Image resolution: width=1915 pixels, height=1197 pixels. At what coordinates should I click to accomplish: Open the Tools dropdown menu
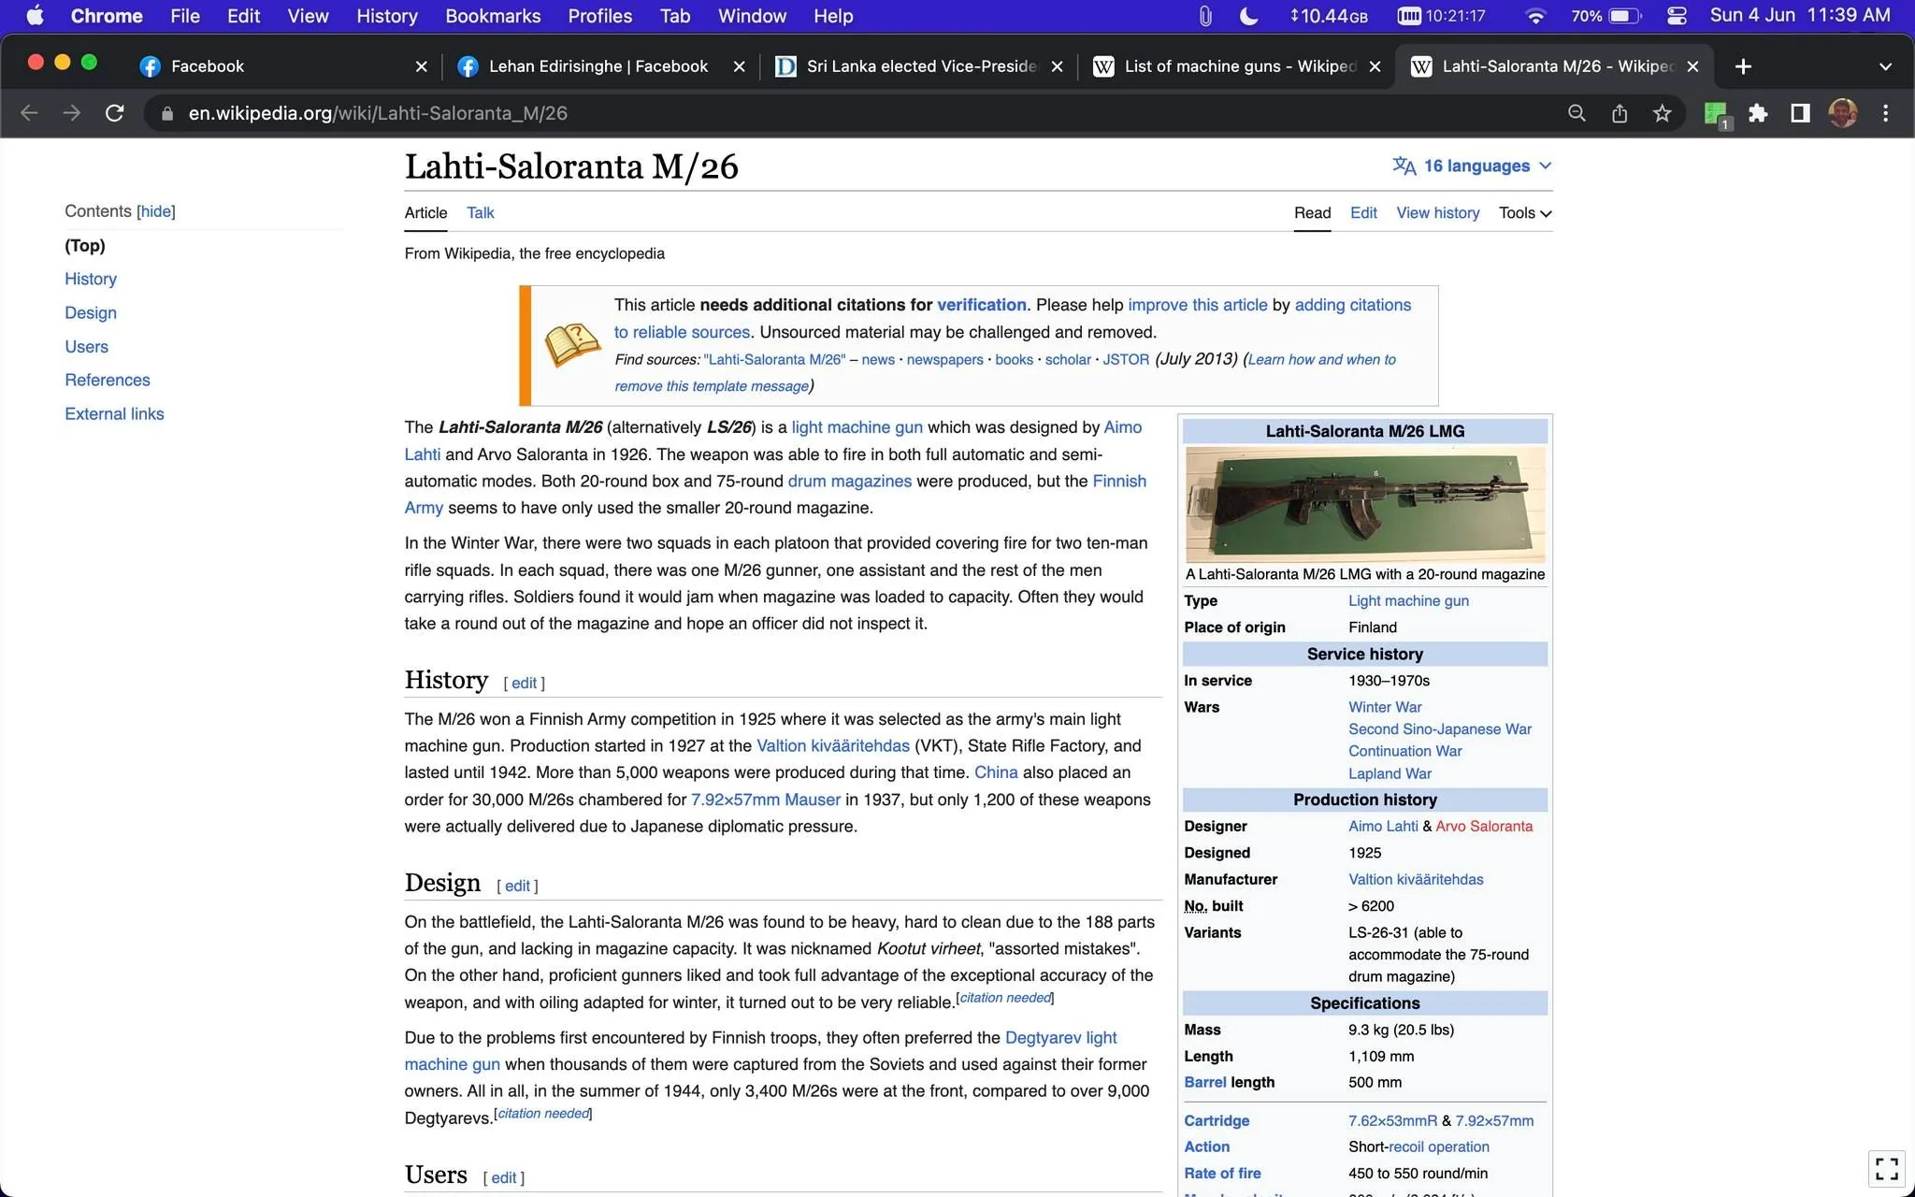1525,213
